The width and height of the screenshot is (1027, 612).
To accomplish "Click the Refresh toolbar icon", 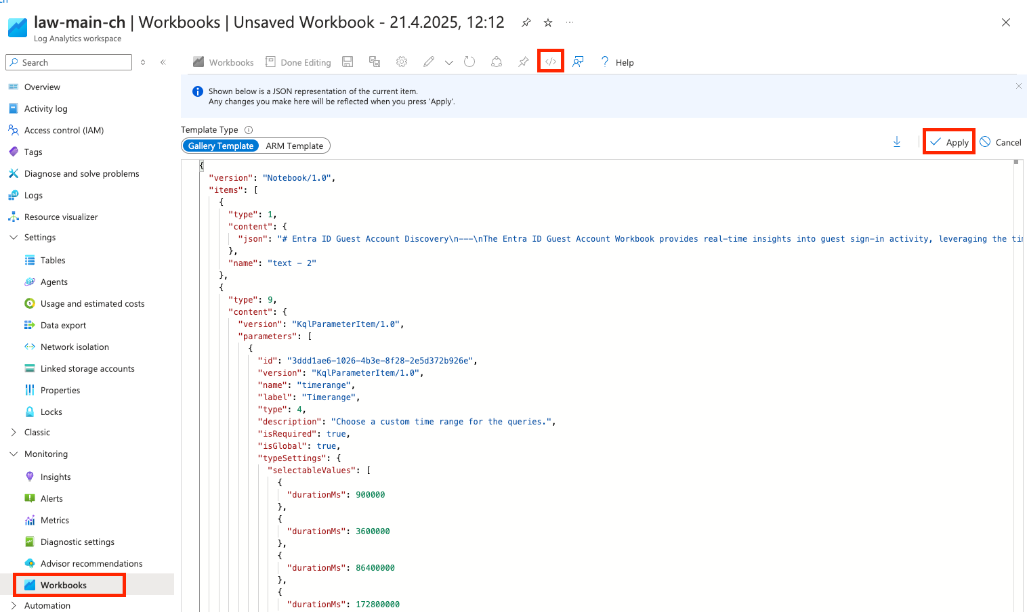I will pyautogui.click(x=469, y=62).
